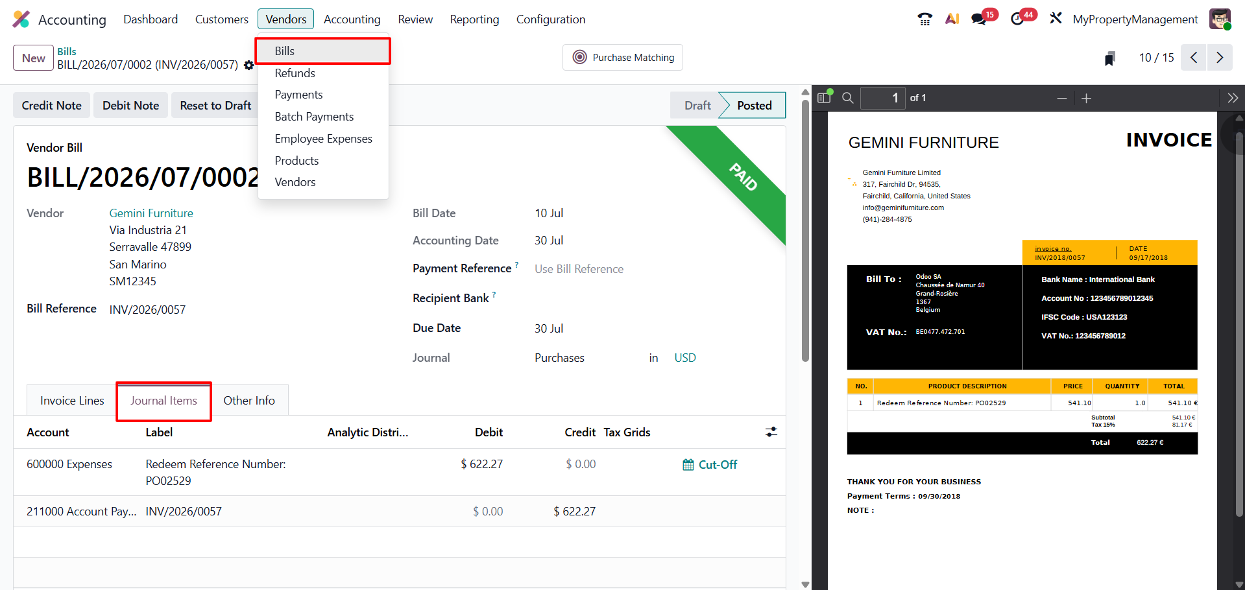1245x590 pixels.
Task: Open the gear actions icon beside the bill name
Action: pos(248,65)
